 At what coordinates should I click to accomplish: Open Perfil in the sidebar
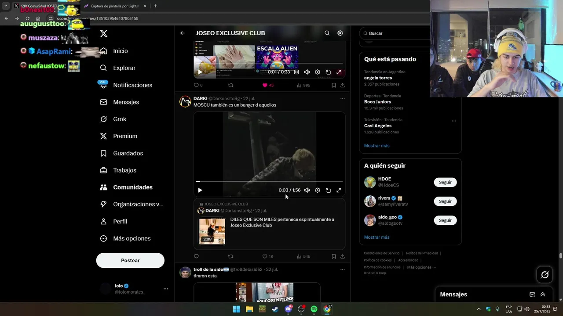tap(113, 222)
